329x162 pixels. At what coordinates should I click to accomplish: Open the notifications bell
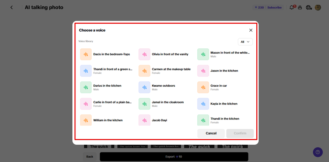[292, 8]
